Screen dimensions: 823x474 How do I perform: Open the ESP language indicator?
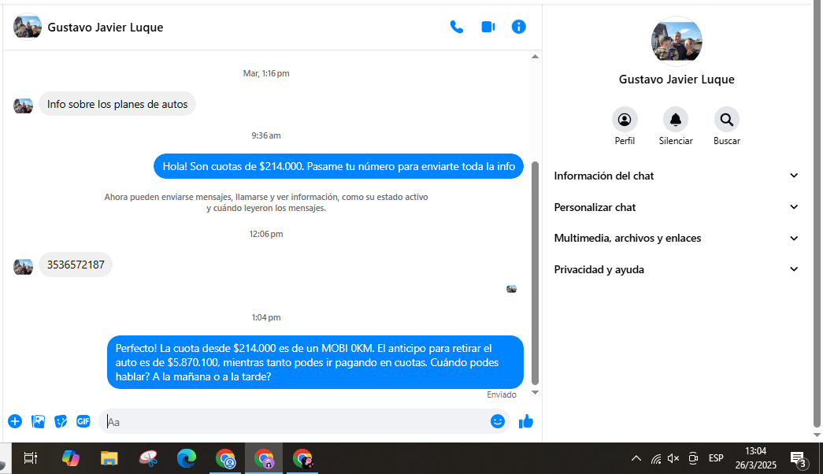click(x=716, y=458)
